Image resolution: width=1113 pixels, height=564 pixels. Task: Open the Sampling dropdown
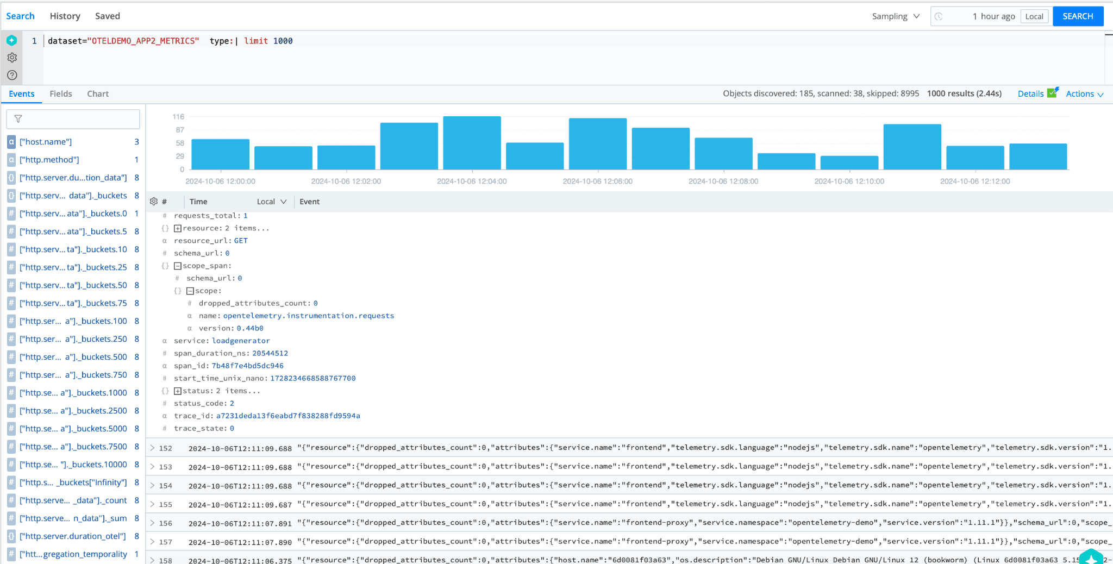pos(895,16)
